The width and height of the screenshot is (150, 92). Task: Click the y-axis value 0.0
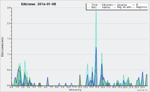coord(8,86)
